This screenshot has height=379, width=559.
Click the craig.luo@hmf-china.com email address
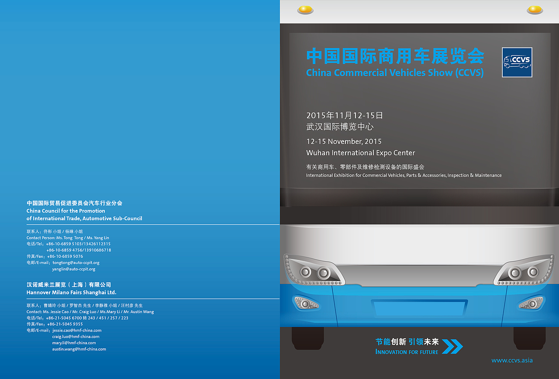(76, 337)
